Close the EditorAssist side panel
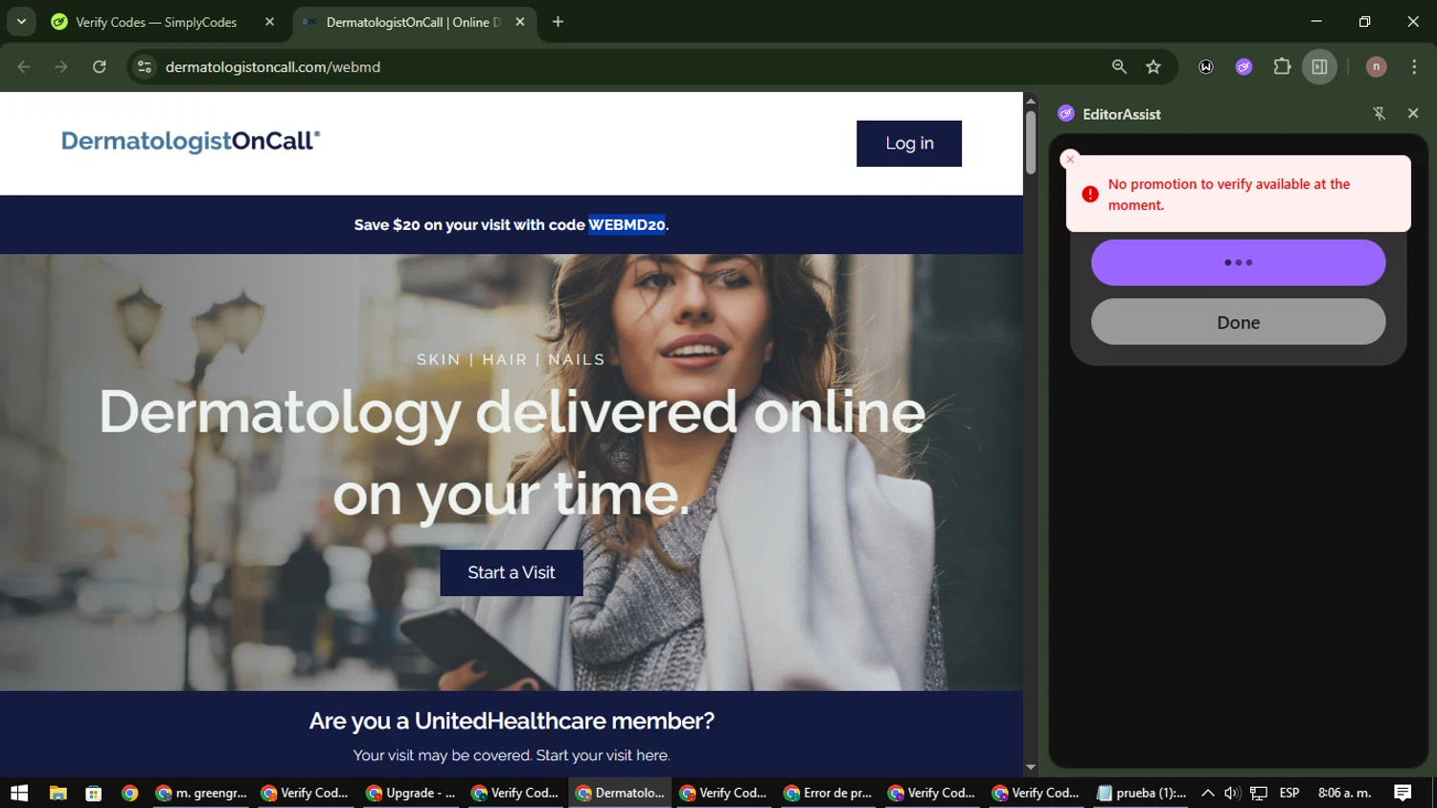The height and width of the screenshot is (808, 1437). coord(1413,113)
